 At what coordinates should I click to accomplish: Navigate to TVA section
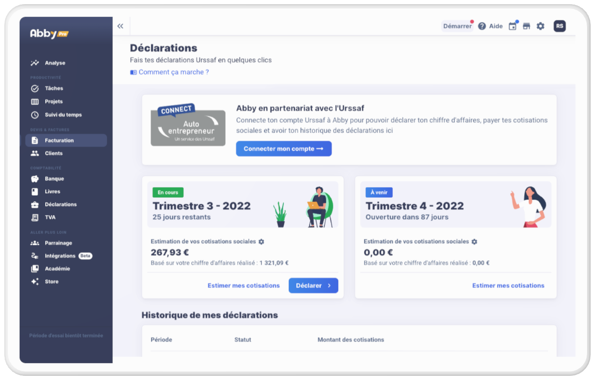coord(50,217)
